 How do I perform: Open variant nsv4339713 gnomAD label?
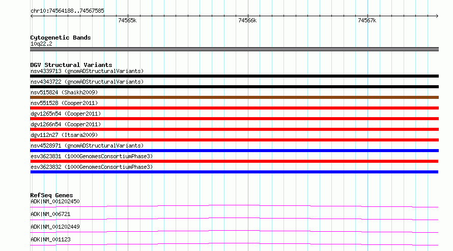(x=87, y=71)
